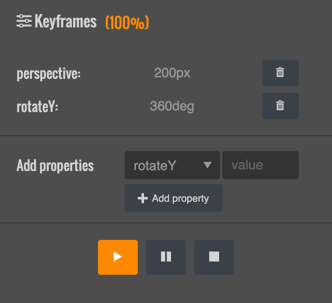Click the divider line below the rotateY row
332x303 pixels.
click(x=166, y=136)
